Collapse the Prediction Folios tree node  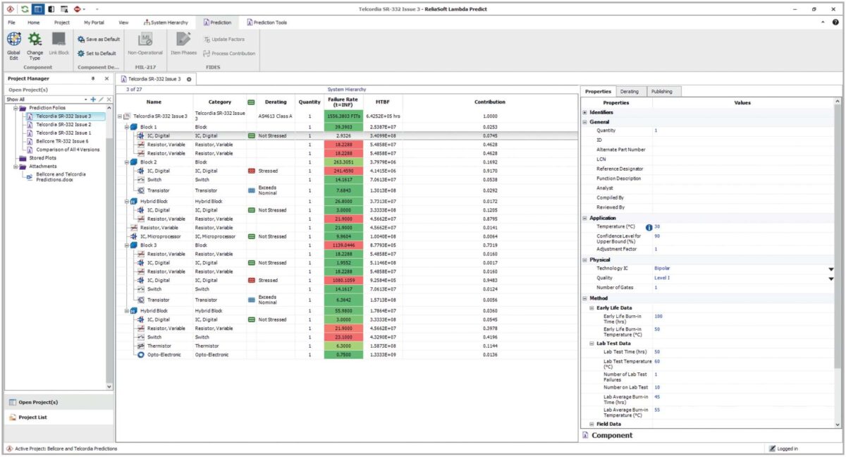point(16,107)
